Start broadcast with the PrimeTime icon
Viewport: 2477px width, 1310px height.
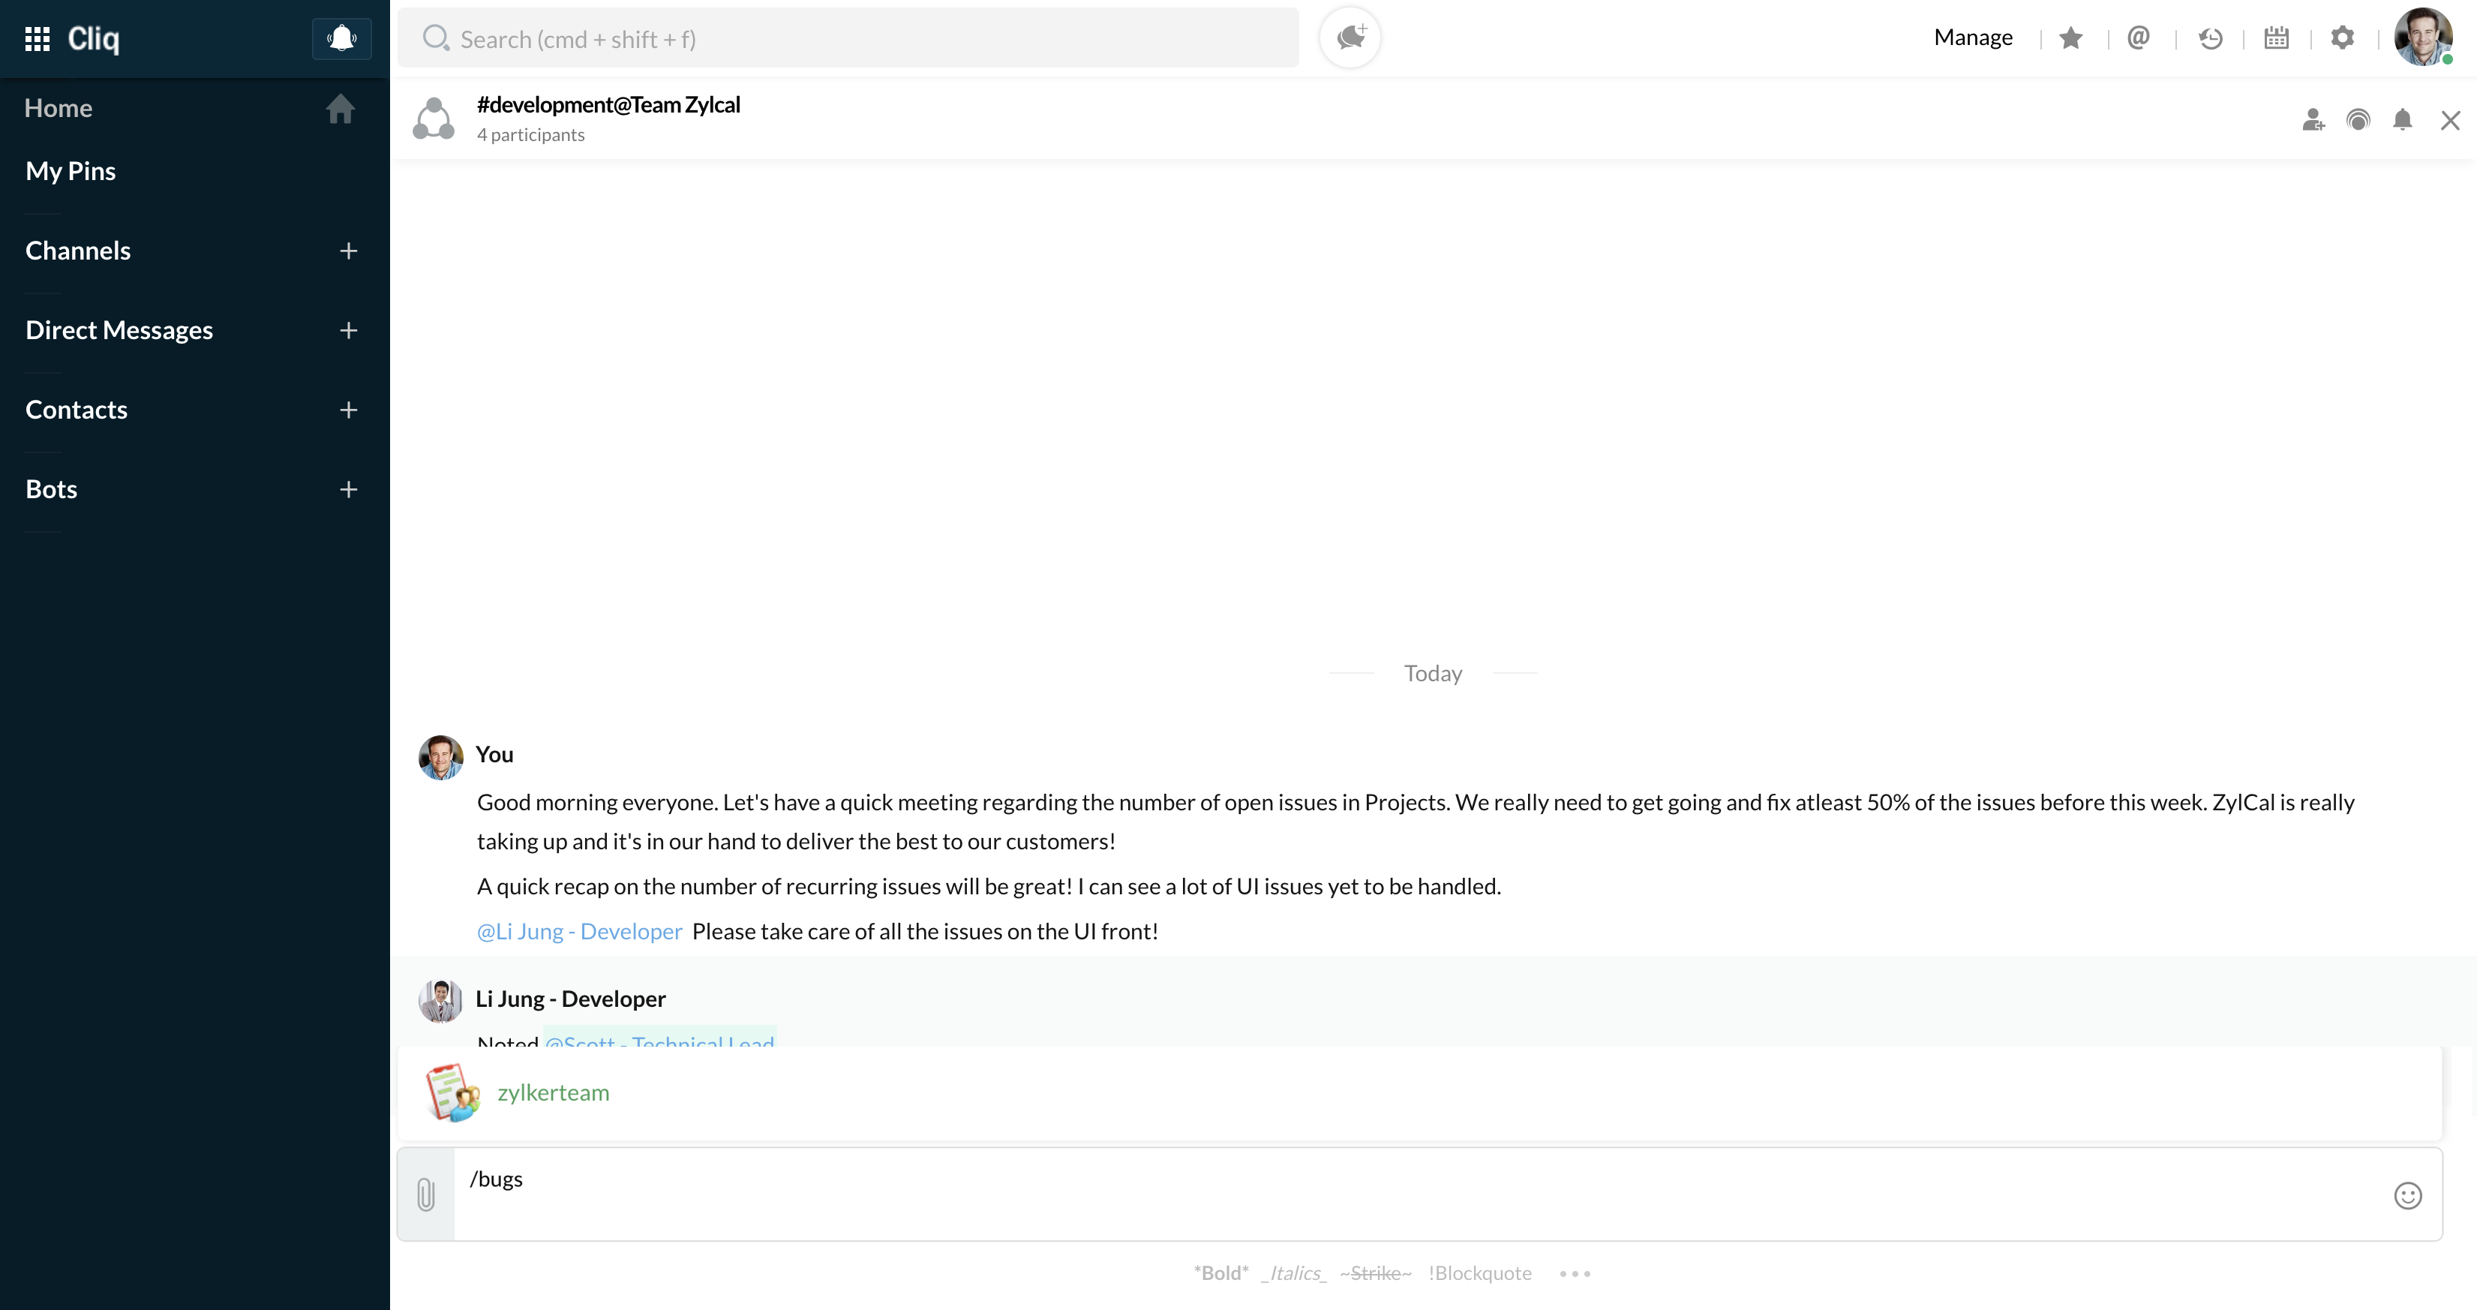[2358, 120]
